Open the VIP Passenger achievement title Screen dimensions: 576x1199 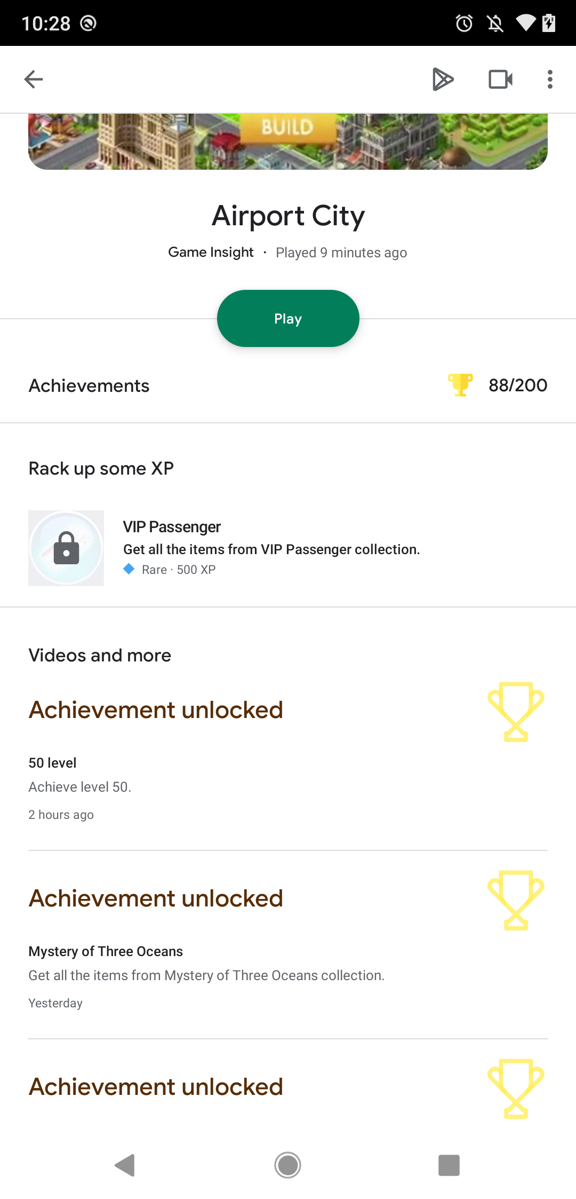point(172,527)
